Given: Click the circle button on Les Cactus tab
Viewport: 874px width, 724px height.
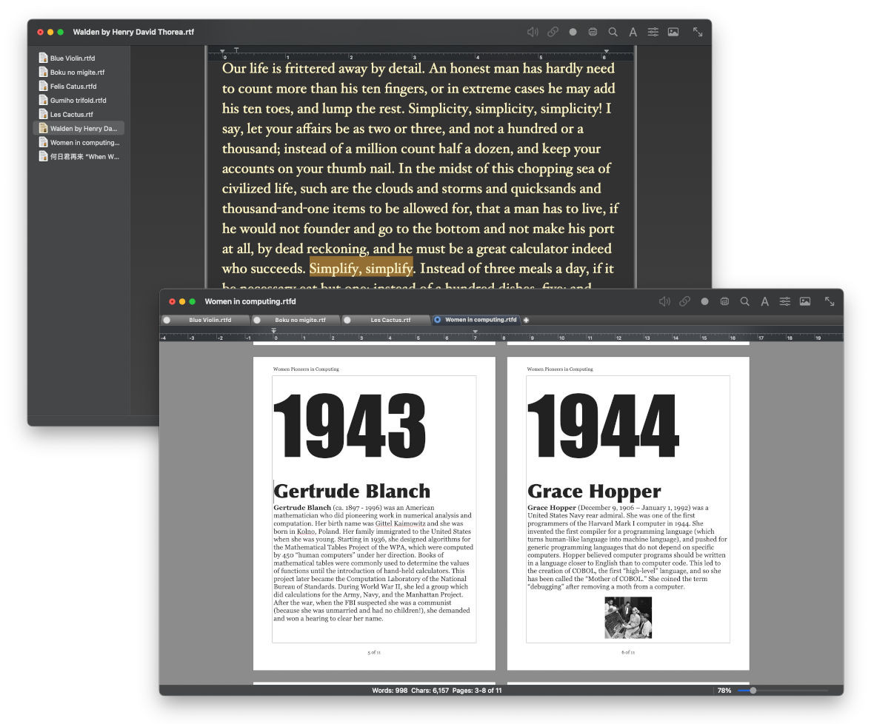Looking at the screenshot, I should (347, 320).
